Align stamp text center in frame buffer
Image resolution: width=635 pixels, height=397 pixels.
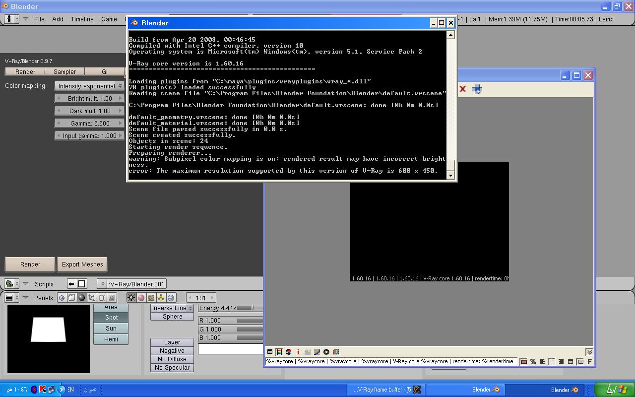point(552,362)
